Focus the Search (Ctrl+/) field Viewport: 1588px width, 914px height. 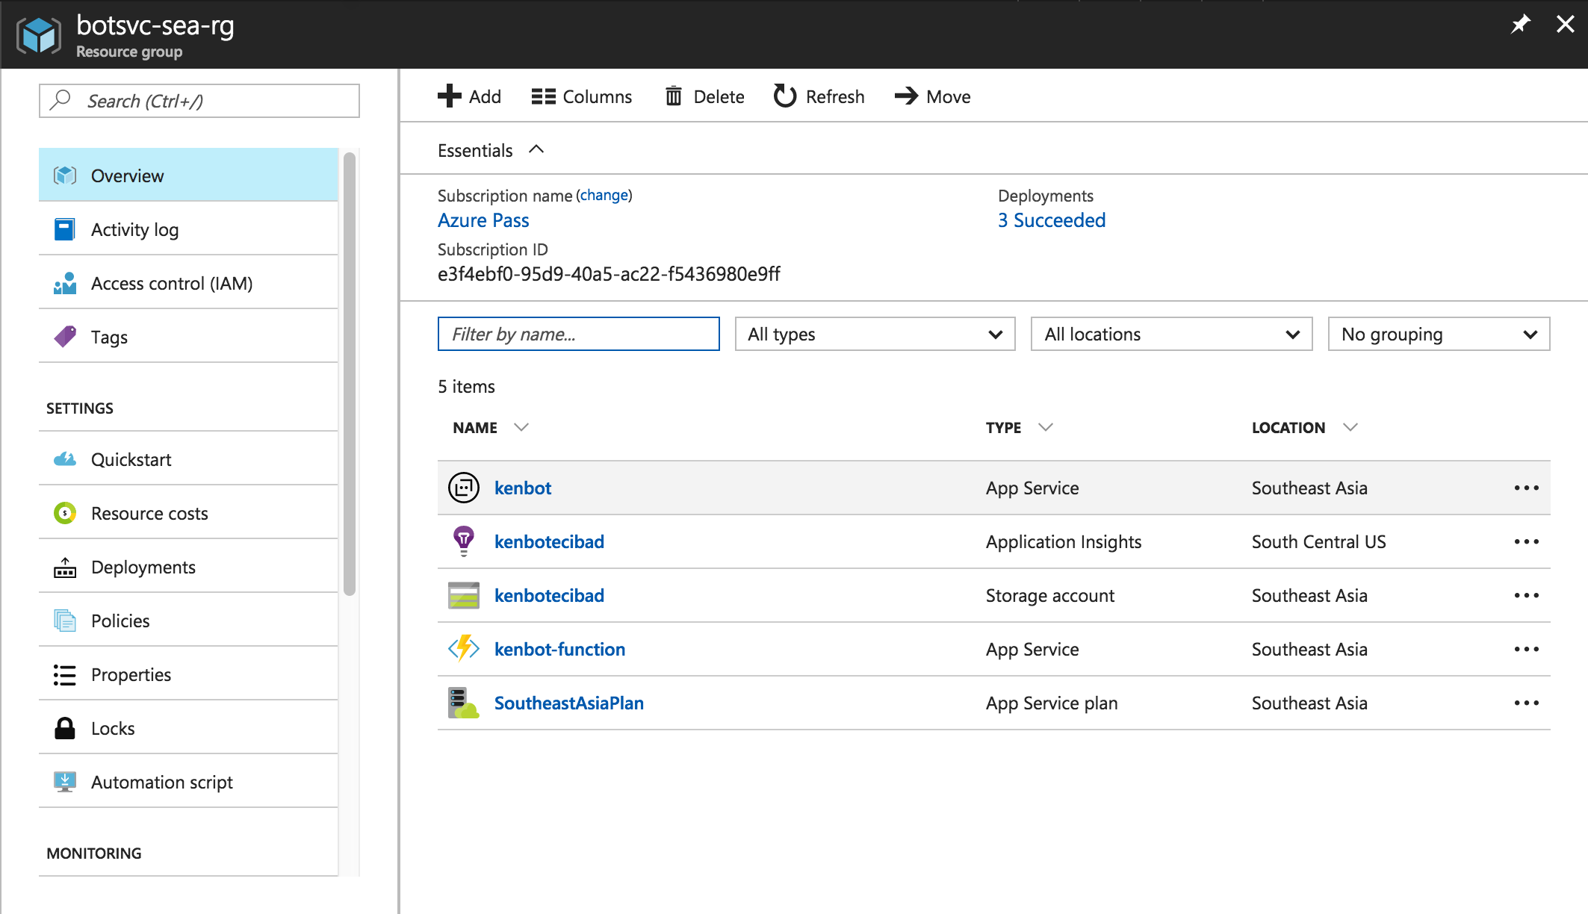(199, 101)
